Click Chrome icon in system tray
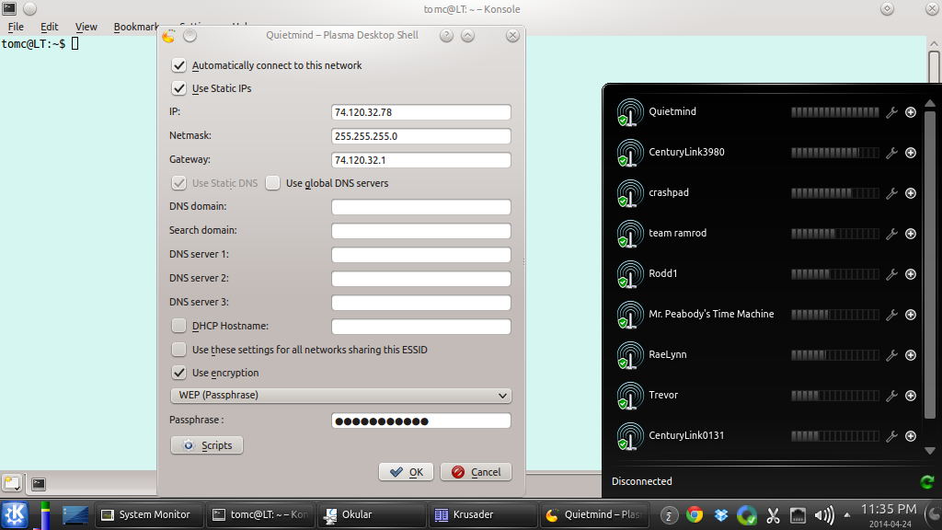 coord(695,515)
